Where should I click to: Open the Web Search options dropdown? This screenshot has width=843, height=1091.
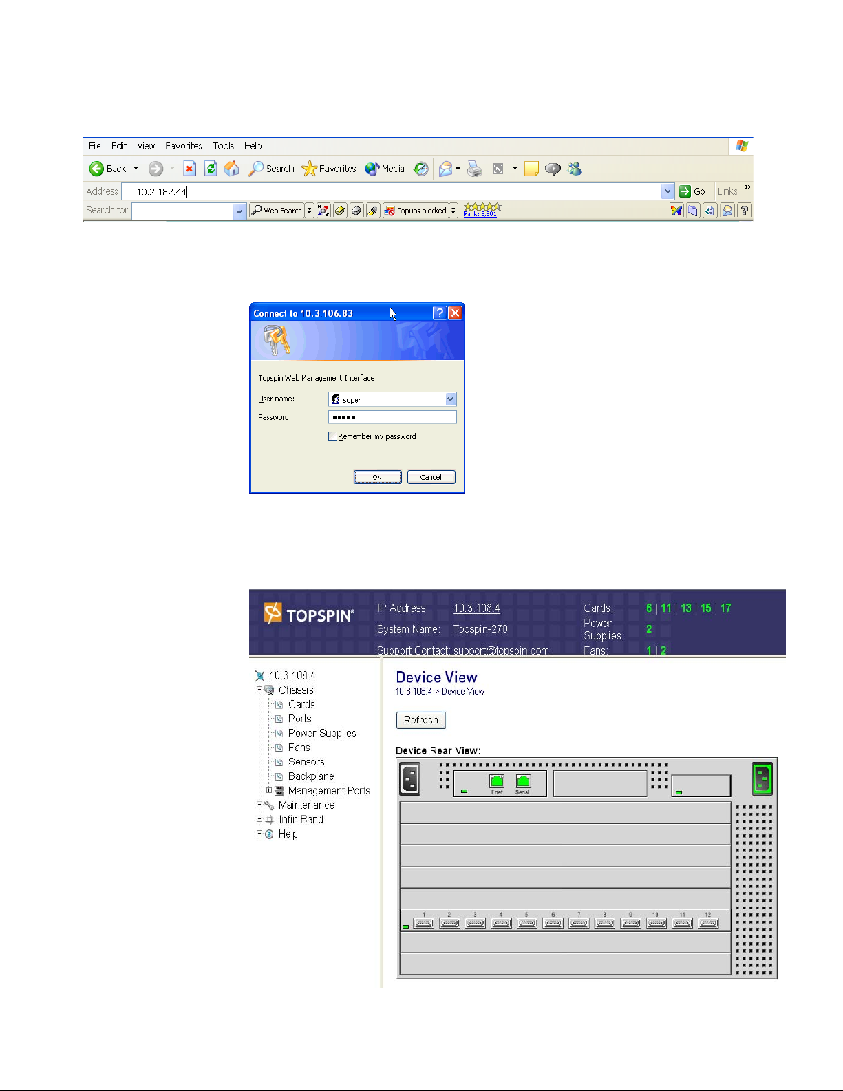[309, 211]
